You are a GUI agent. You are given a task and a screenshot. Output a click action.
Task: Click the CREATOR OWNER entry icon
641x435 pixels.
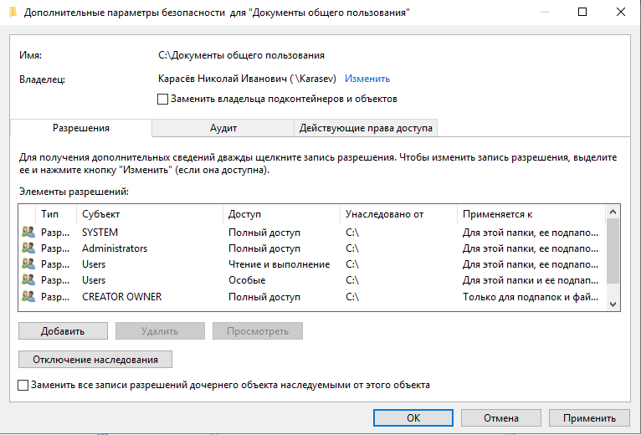coord(28,297)
